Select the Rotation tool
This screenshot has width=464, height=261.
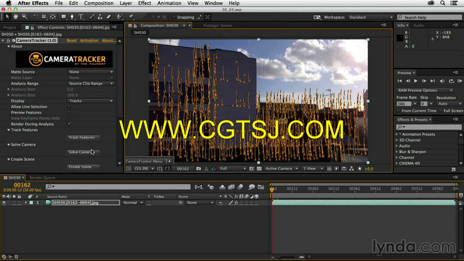pyautogui.click(x=35, y=17)
